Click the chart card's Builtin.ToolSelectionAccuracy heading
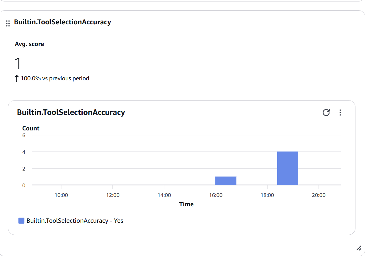This screenshot has height=257, width=366. coord(71,112)
